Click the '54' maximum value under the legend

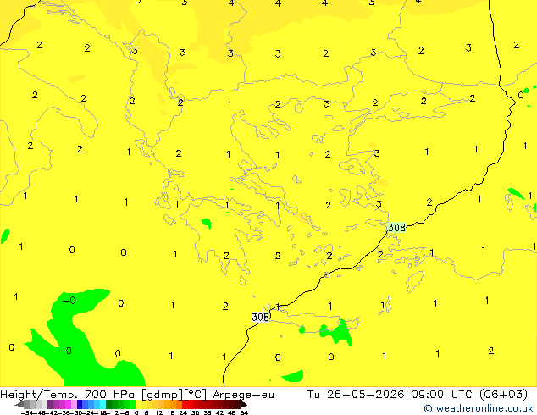click(x=244, y=412)
